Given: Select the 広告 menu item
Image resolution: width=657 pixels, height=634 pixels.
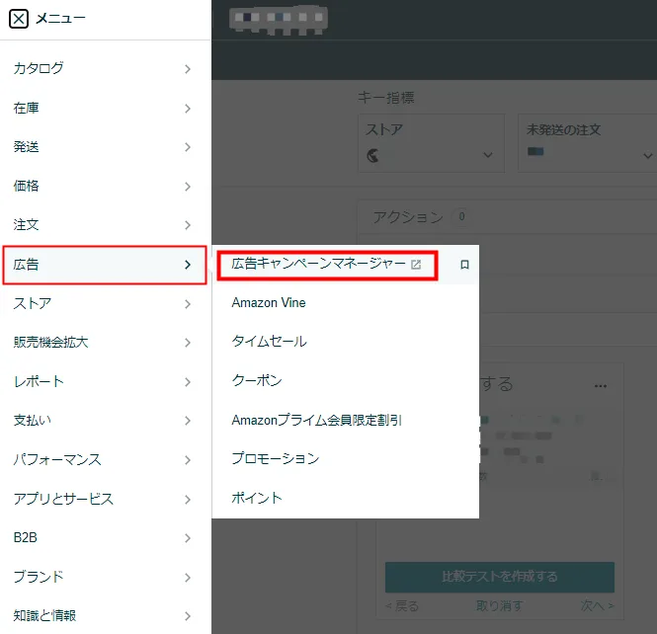Looking at the screenshot, I should (105, 265).
